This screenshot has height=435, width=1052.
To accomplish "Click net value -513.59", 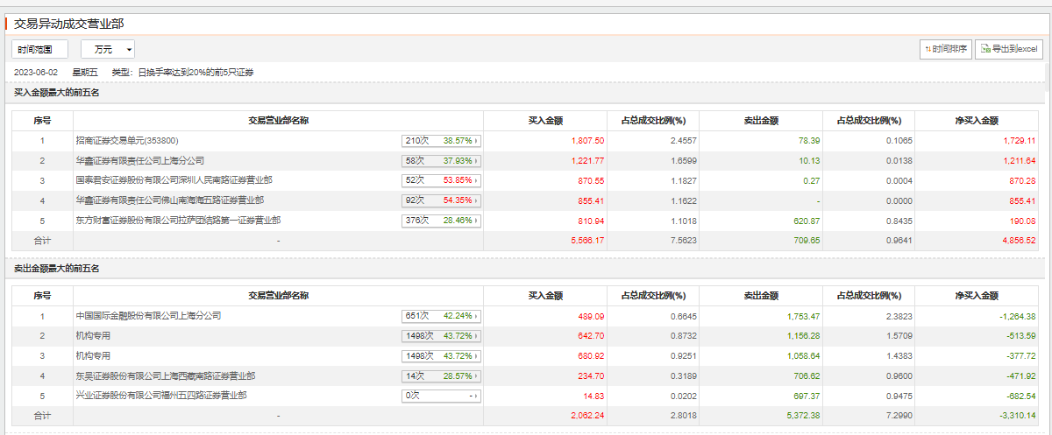I will [x=1021, y=337].
